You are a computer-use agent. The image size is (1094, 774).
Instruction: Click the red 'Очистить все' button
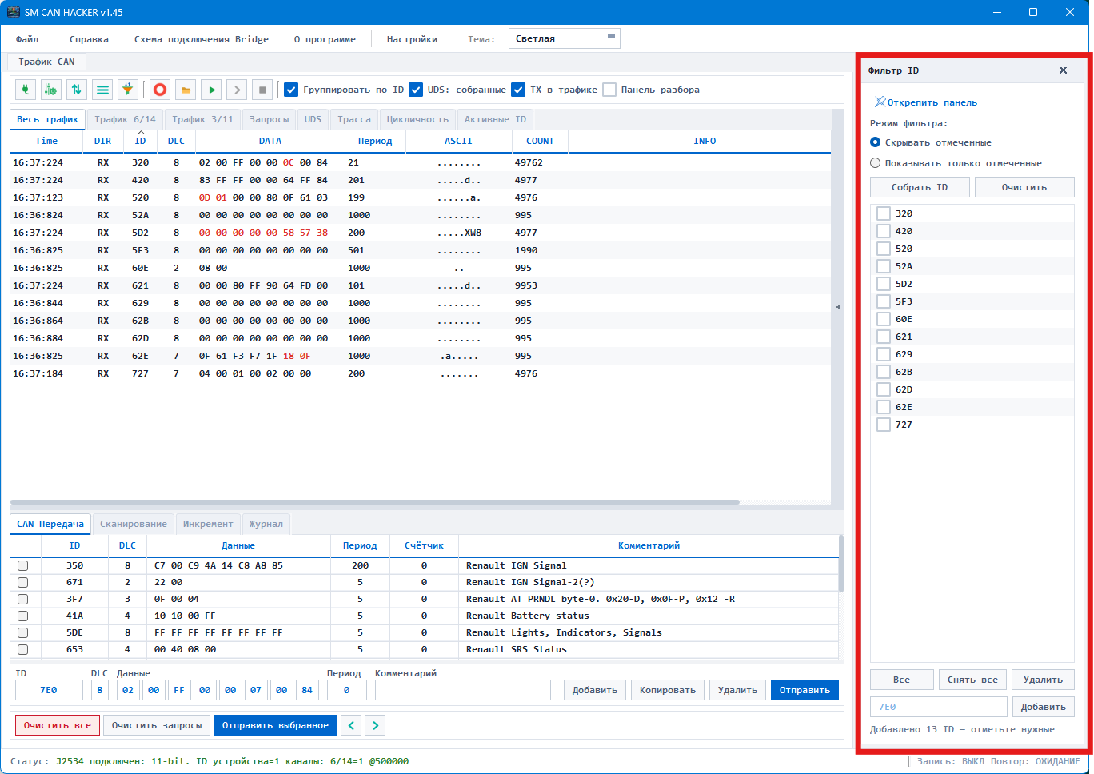coord(58,725)
